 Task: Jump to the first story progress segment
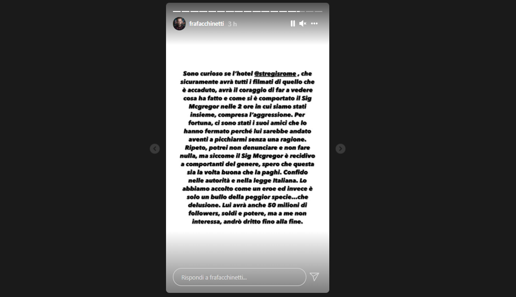[x=177, y=11]
